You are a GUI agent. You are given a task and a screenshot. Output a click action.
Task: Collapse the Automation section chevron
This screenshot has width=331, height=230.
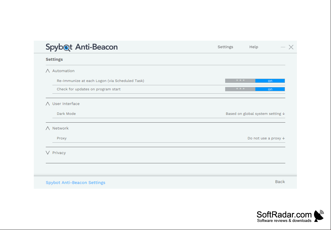48,71
